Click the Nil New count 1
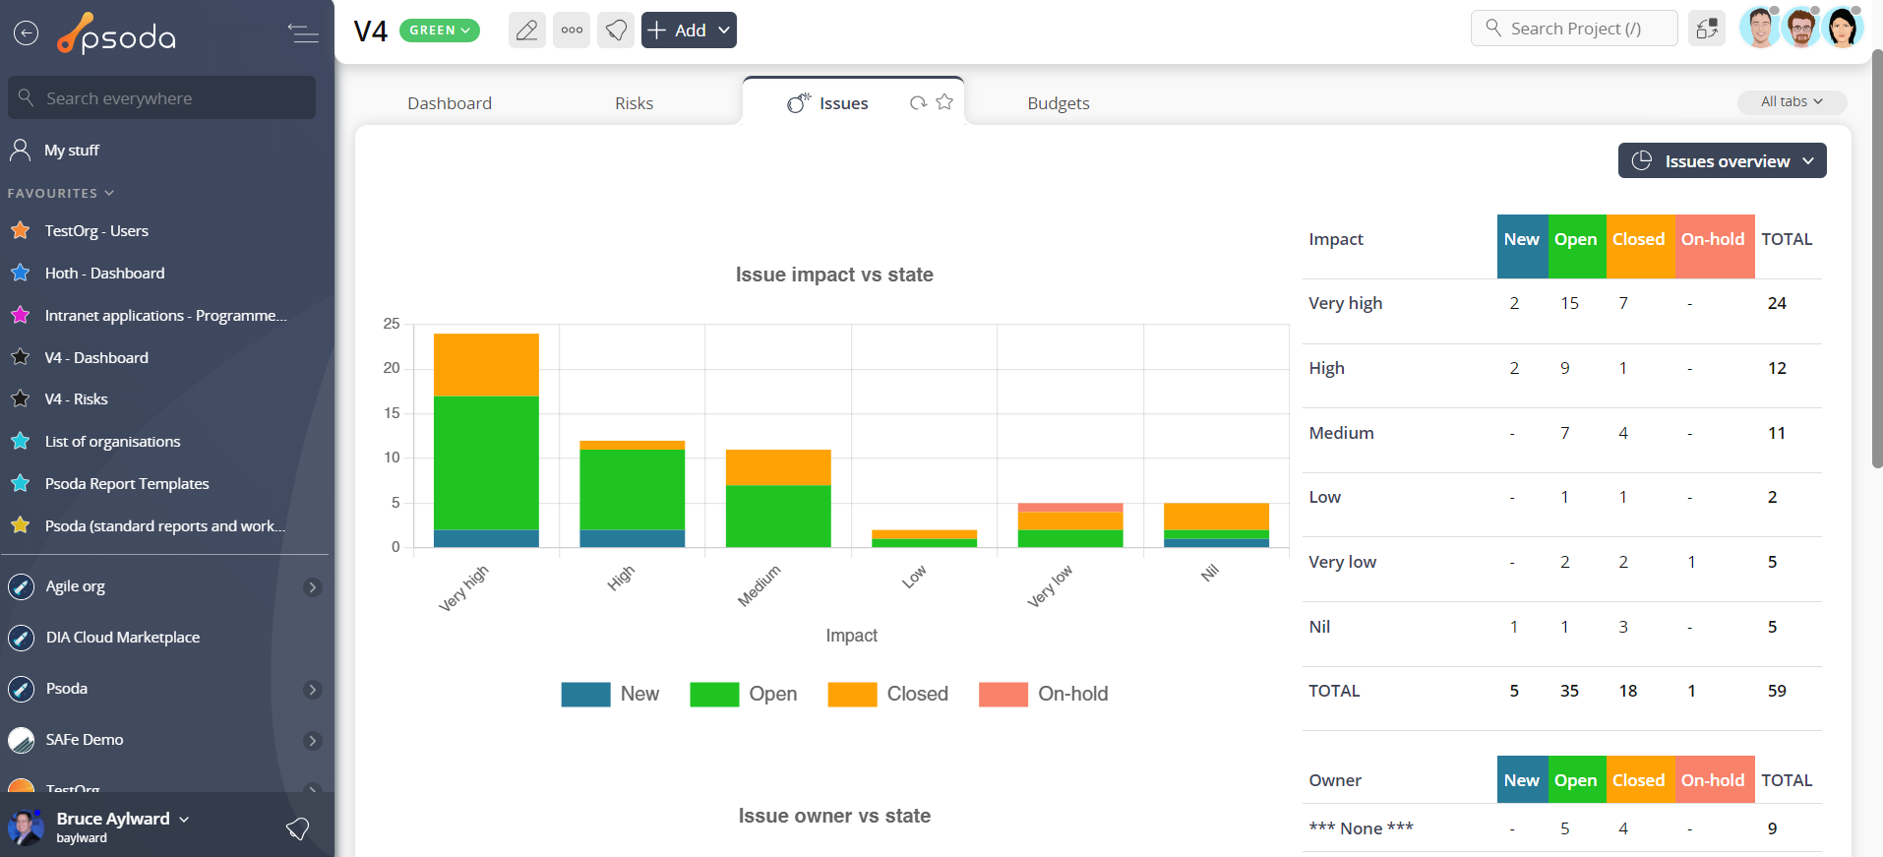1883x857 pixels. 1514,627
